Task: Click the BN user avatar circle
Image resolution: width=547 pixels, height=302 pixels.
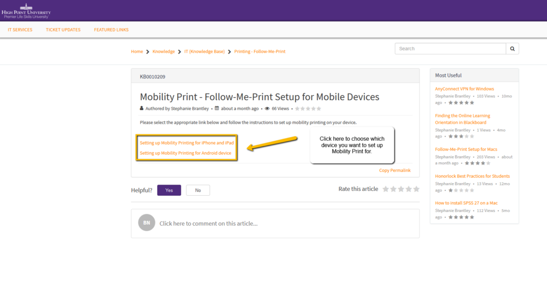Action: click(146, 223)
